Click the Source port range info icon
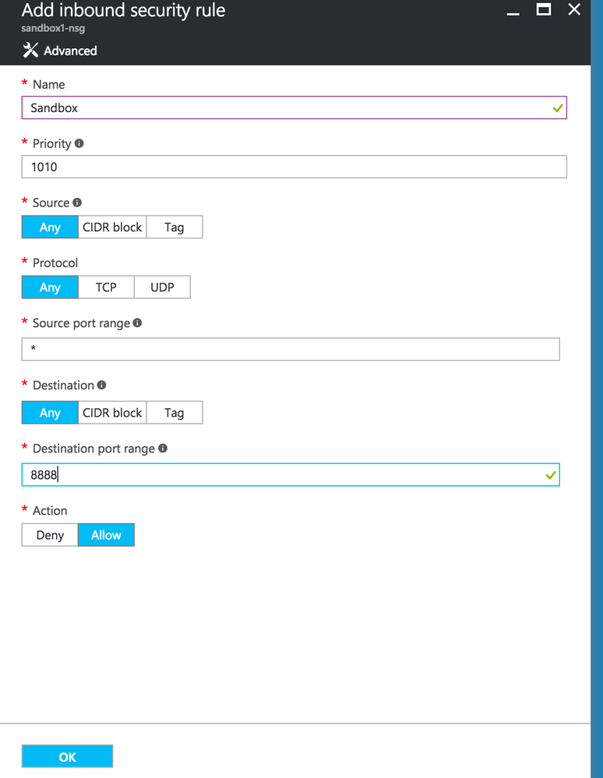 click(137, 322)
